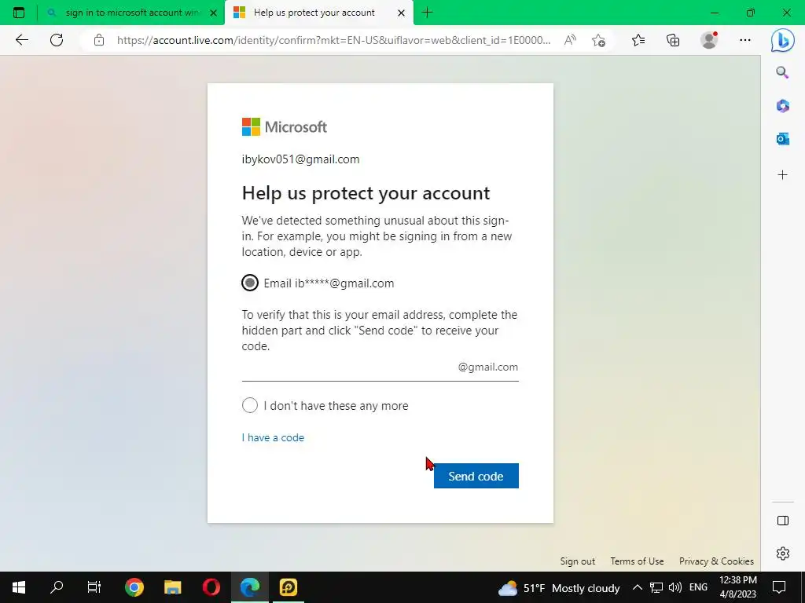This screenshot has width=805, height=603.
Task: Open taskbar Search
Action: 57,587
